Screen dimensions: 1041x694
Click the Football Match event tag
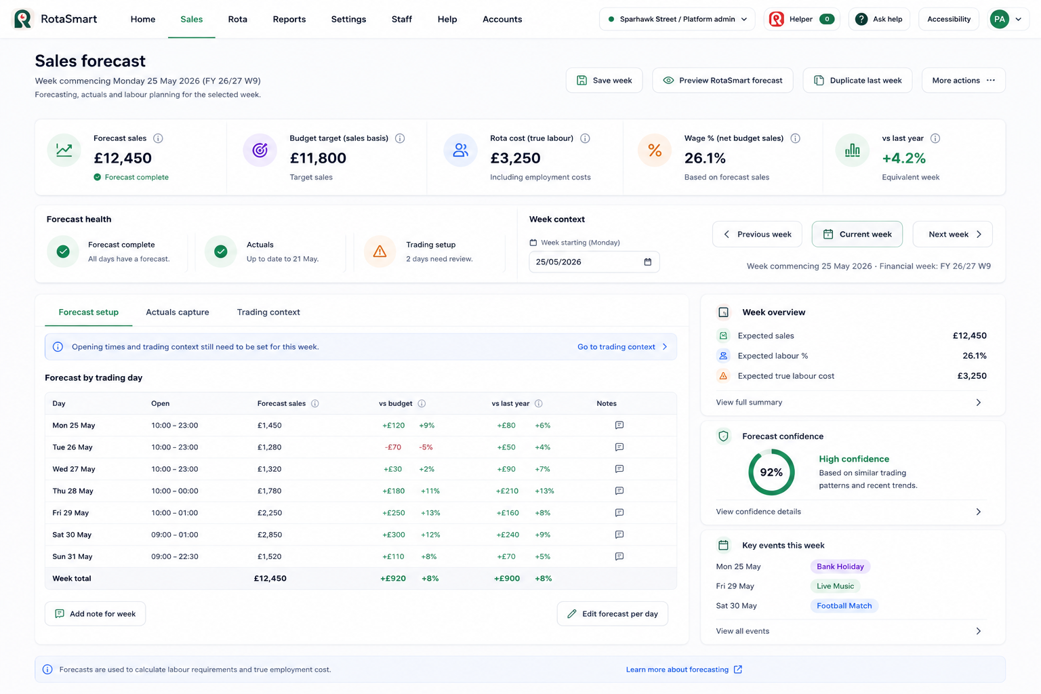coord(844,606)
